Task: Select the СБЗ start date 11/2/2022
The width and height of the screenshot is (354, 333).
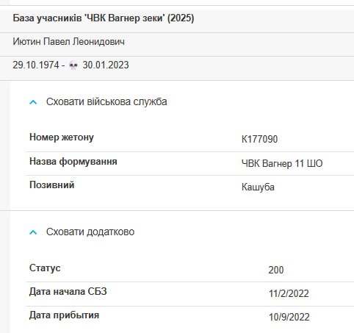Action: (x=289, y=293)
